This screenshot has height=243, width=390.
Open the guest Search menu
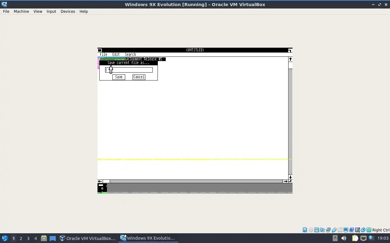[130, 55]
